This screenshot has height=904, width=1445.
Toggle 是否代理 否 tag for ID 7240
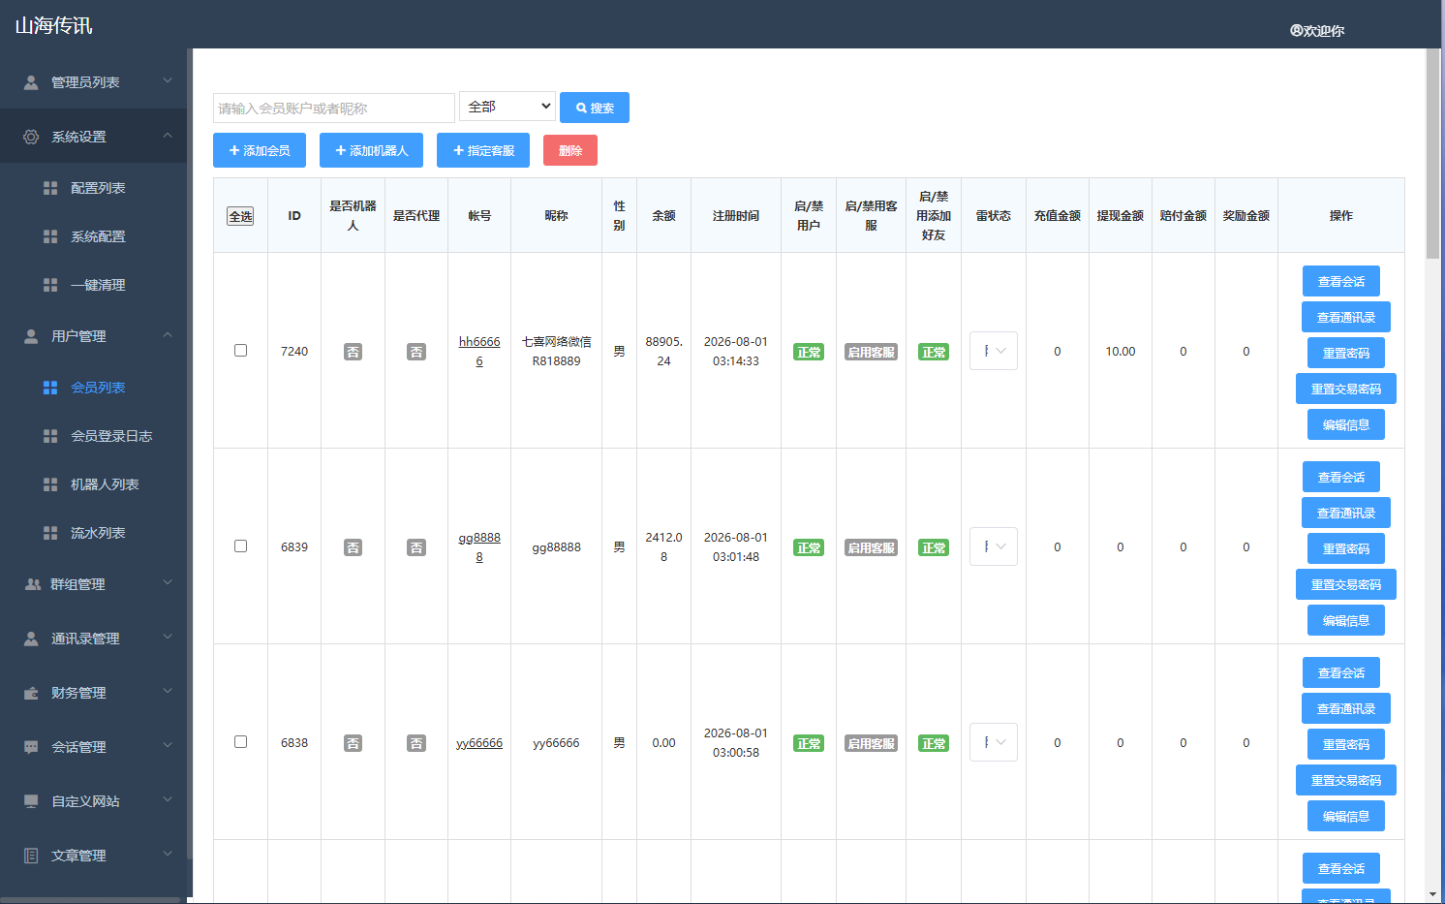[x=416, y=352]
